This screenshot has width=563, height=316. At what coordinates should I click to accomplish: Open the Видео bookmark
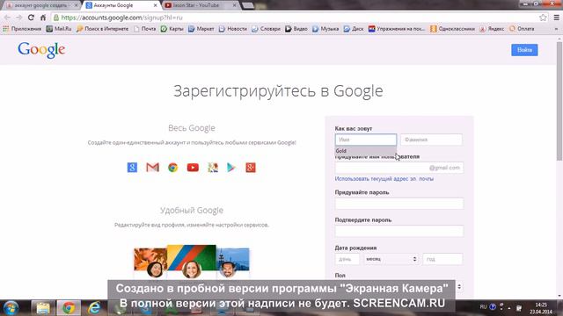(x=296, y=29)
